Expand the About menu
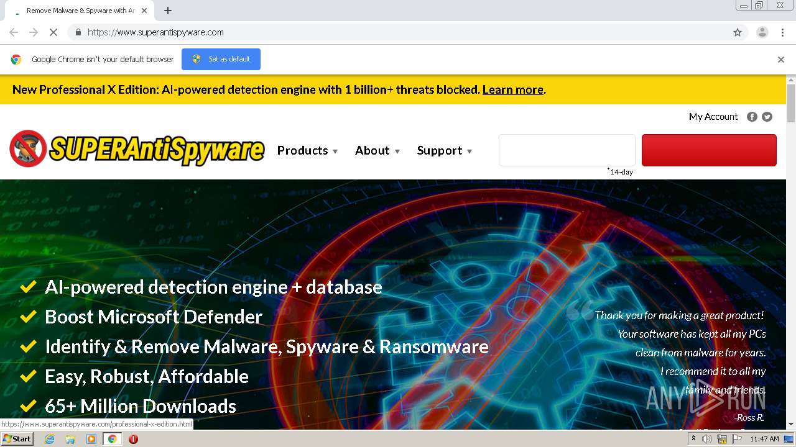Viewport: 796px width, 447px height. [377, 150]
